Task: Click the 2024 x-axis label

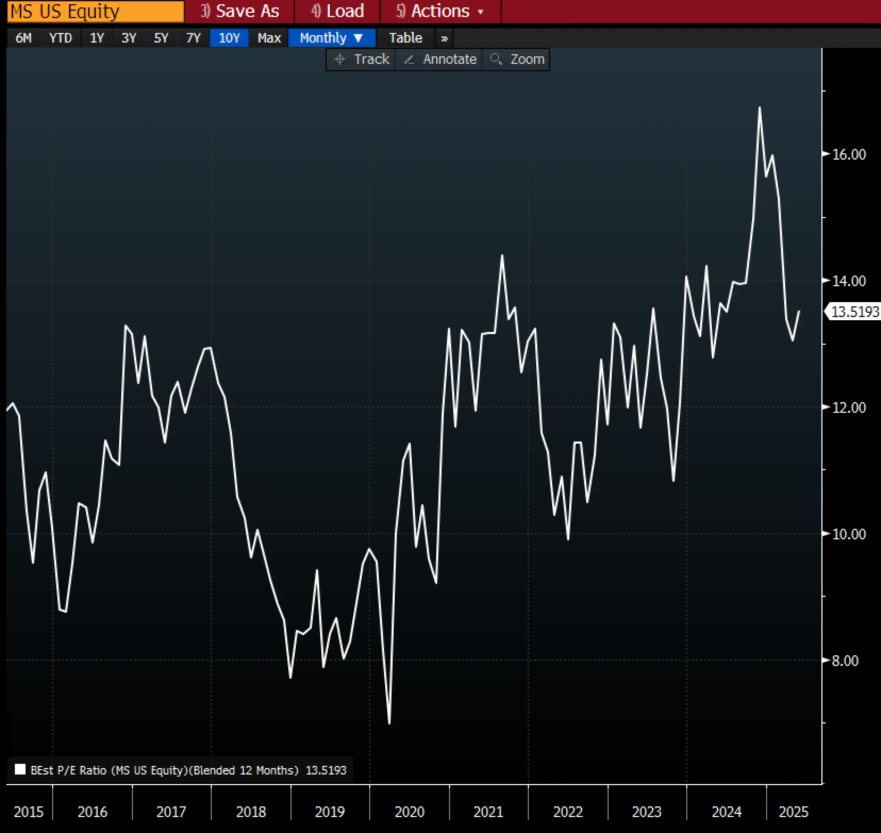Action: click(727, 812)
